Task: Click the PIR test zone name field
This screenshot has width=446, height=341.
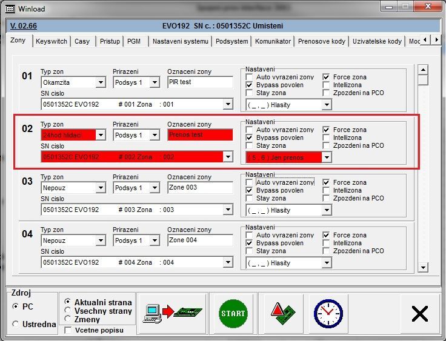Action: click(200, 82)
